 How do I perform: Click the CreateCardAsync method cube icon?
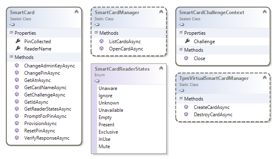(186, 107)
